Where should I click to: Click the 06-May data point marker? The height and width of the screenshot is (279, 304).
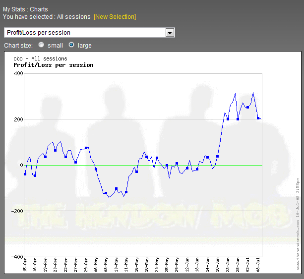[96, 169]
